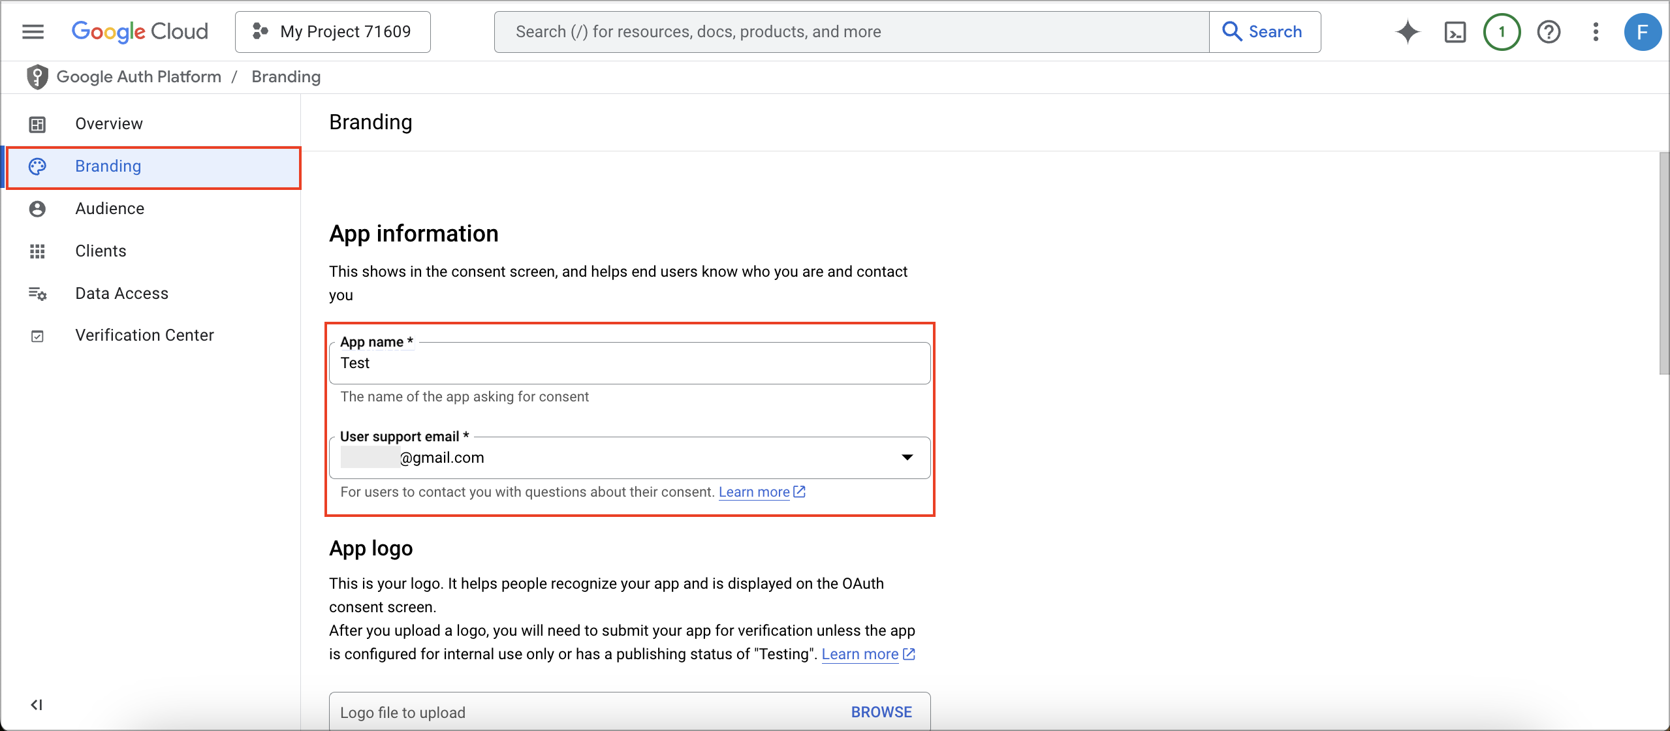Screen dimensions: 1670x731
Task: Click the App name field containing Test
Action: [629, 363]
